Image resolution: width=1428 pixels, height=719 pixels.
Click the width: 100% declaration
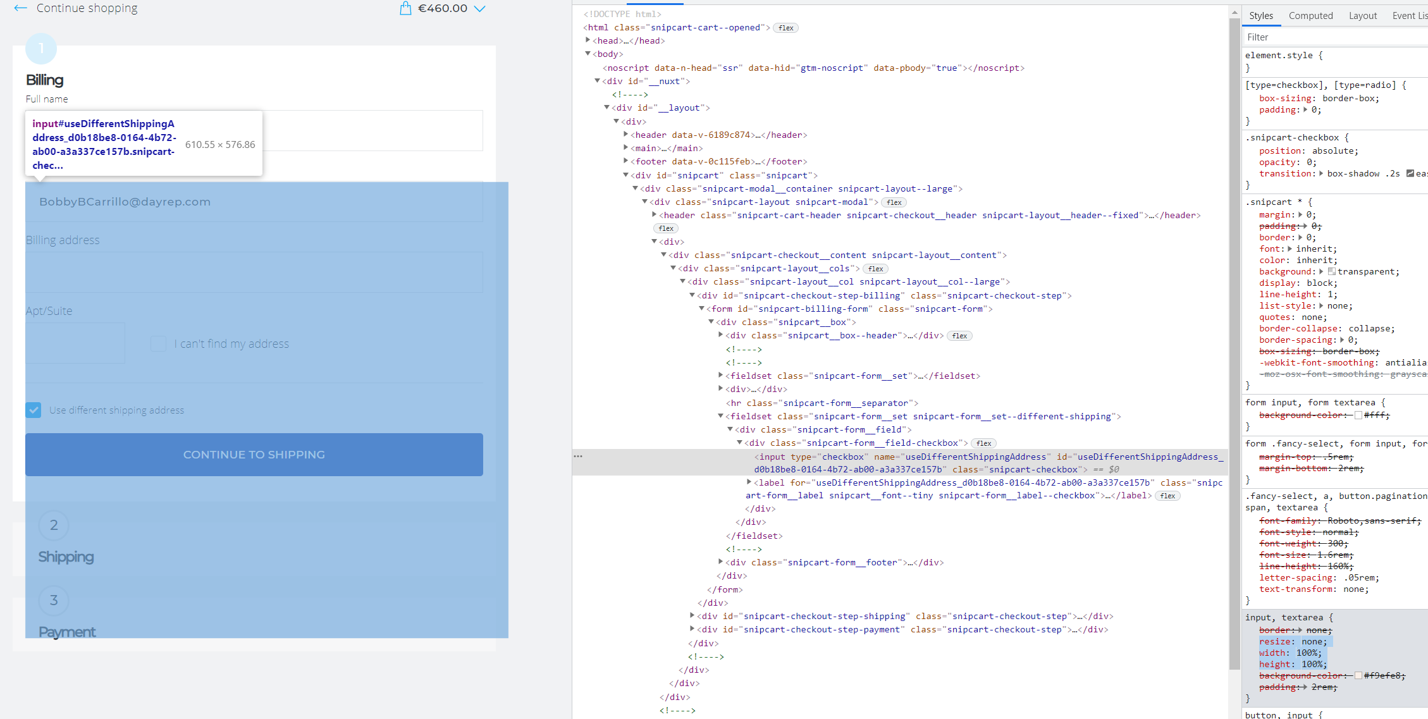(x=1290, y=653)
